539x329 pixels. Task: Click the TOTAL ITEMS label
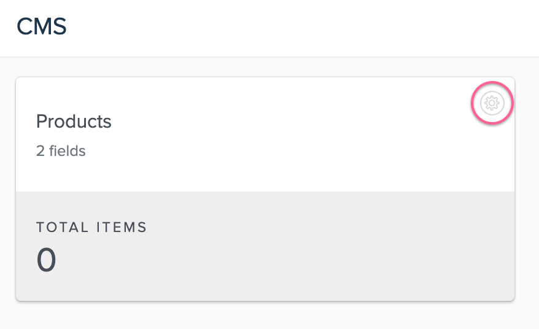91,227
